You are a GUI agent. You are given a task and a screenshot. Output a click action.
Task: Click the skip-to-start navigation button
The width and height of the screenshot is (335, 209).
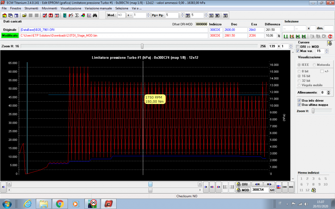click(284, 187)
